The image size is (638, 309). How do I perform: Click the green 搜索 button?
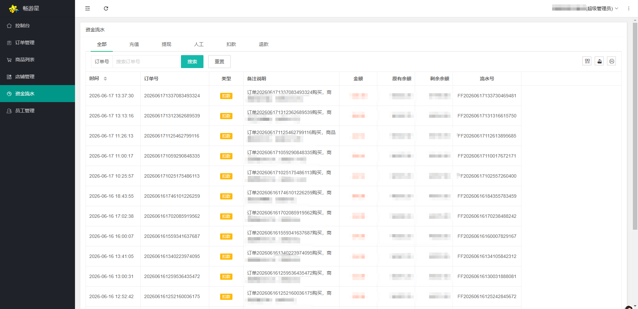(192, 62)
